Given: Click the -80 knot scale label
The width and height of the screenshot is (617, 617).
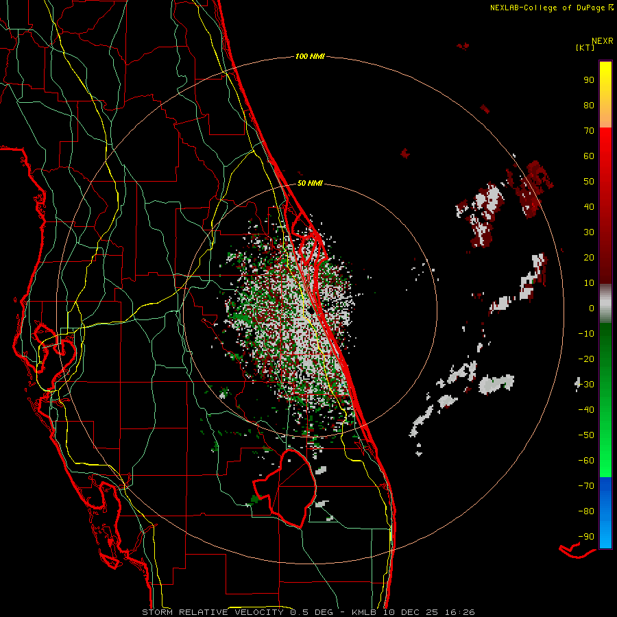Looking at the screenshot, I should pos(586,511).
